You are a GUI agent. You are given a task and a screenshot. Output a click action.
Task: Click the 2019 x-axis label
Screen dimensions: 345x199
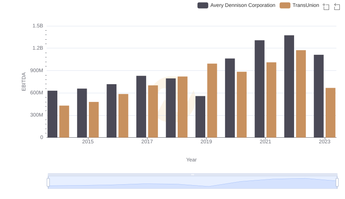click(x=206, y=142)
